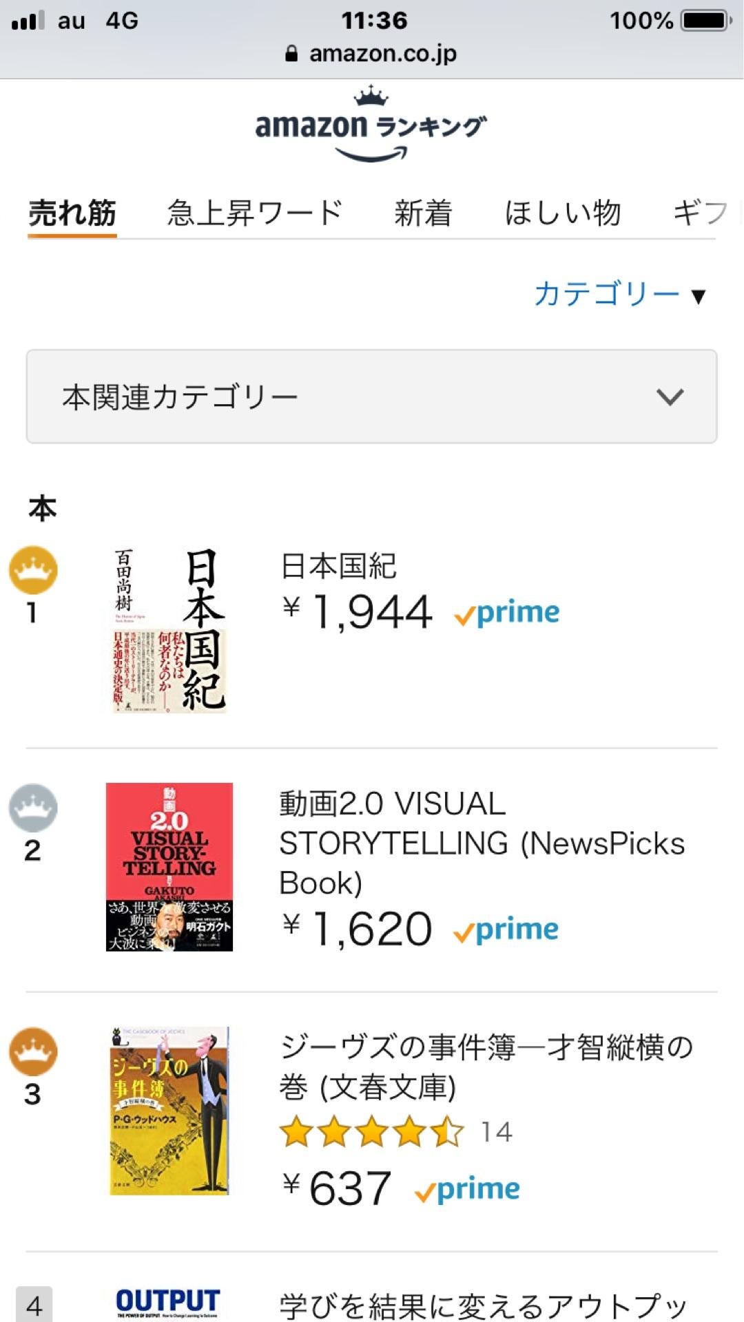
Task: Tap the silver crown rank 2 badge
Action: coord(33,808)
